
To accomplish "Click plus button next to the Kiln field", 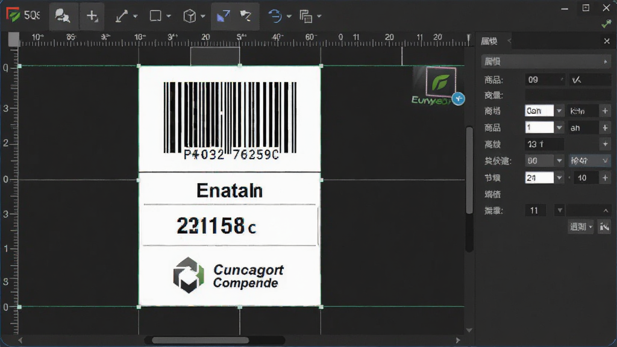I will 605,111.
